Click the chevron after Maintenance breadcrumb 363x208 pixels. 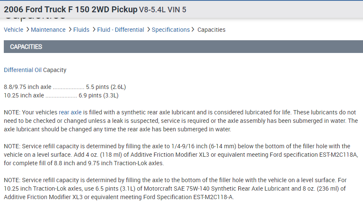(x=69, y=30)
